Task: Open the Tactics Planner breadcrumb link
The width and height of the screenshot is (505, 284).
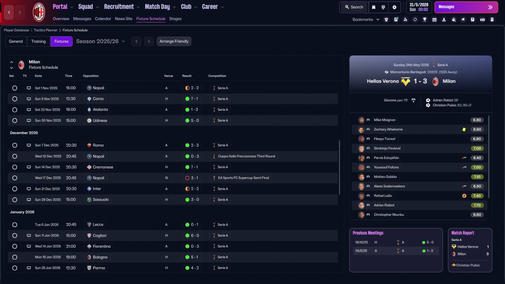Action: 45,30
